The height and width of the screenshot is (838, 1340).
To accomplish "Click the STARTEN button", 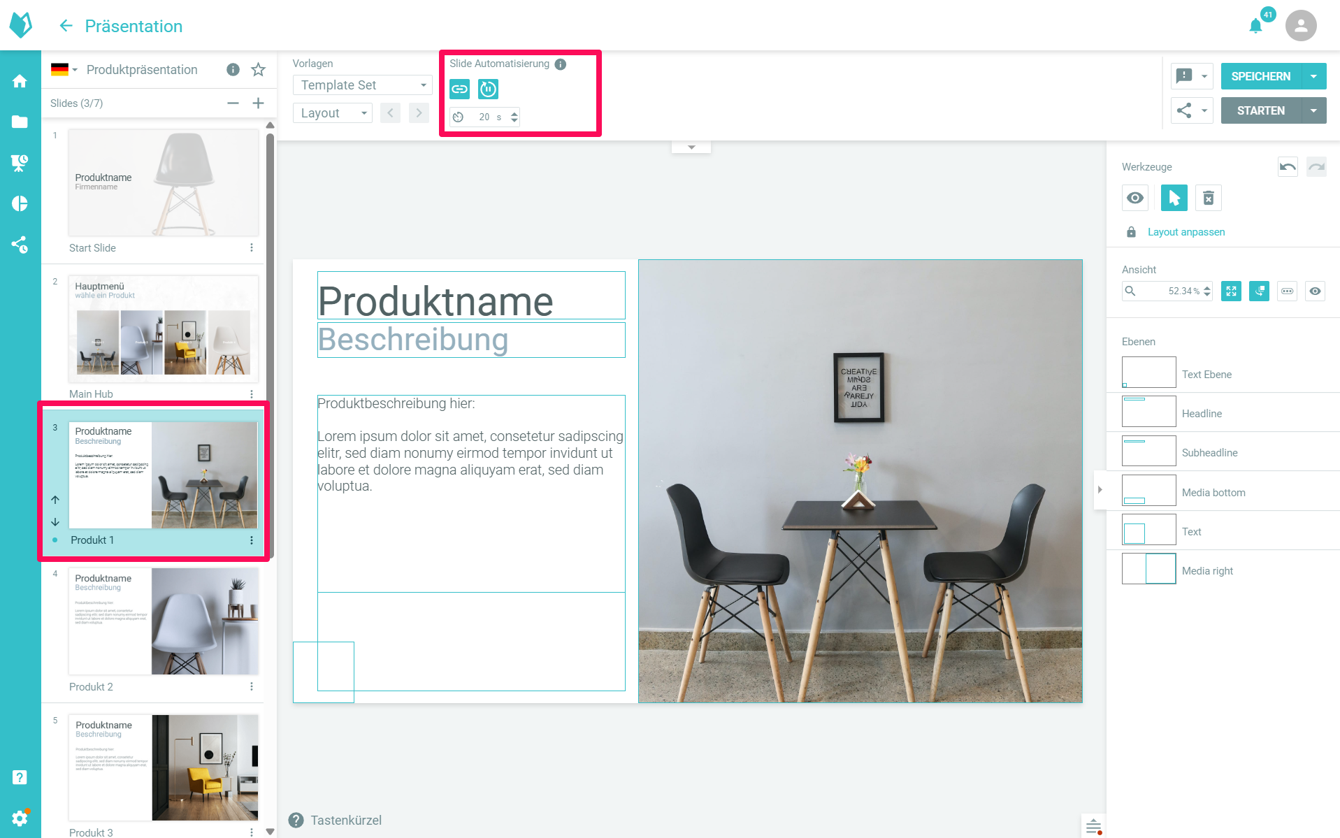I will pyautogui.click(x=1260, y=110).
